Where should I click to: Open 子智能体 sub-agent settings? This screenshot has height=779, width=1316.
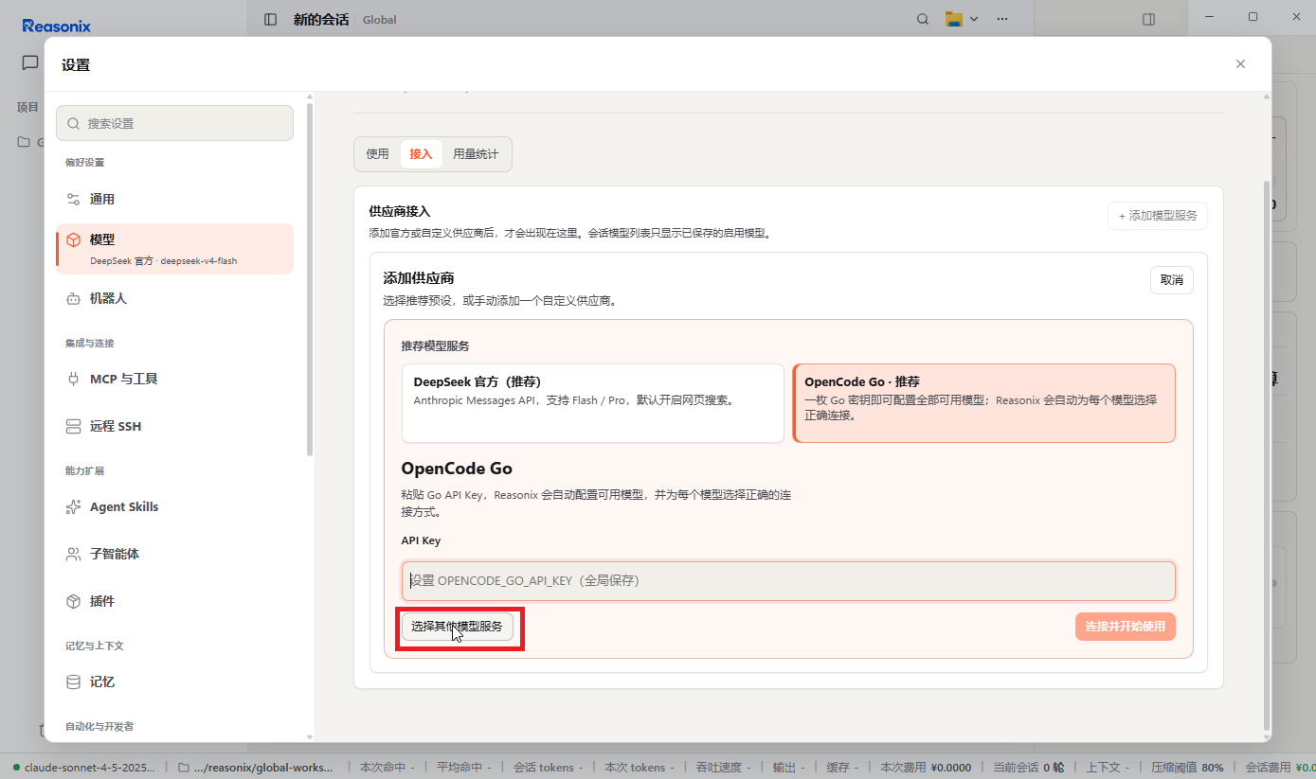pyautogui.click(x=174, y=554)
